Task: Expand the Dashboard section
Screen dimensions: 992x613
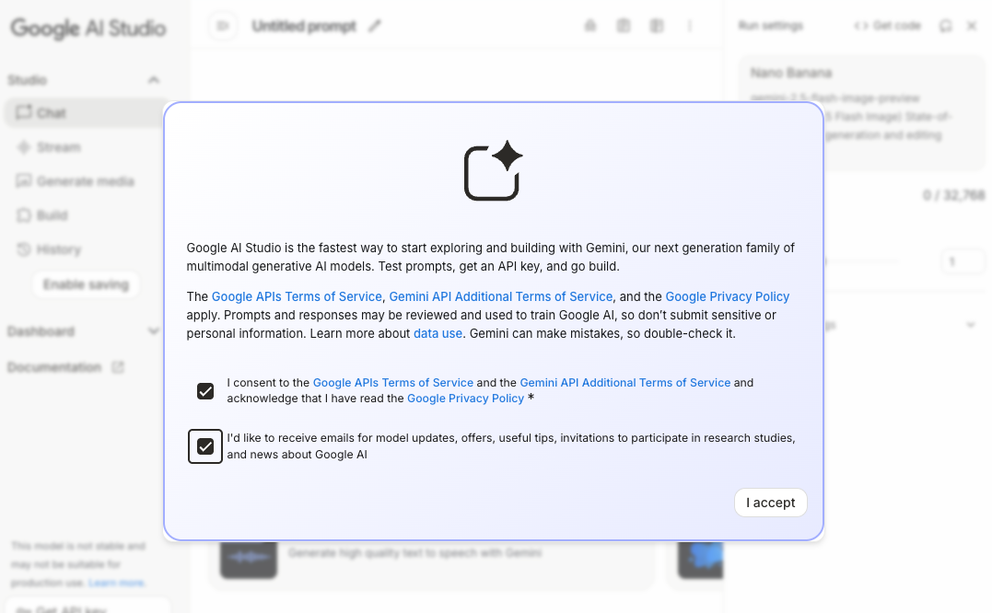Action: tap(154, 331)
